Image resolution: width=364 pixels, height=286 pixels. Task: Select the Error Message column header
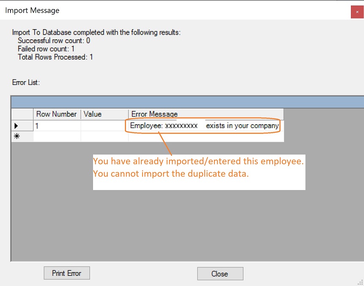tap(205, 114)
